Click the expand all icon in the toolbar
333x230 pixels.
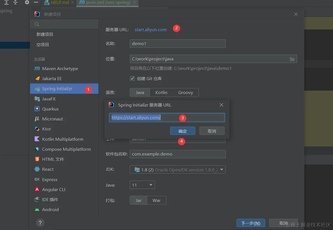coord(6,2)
